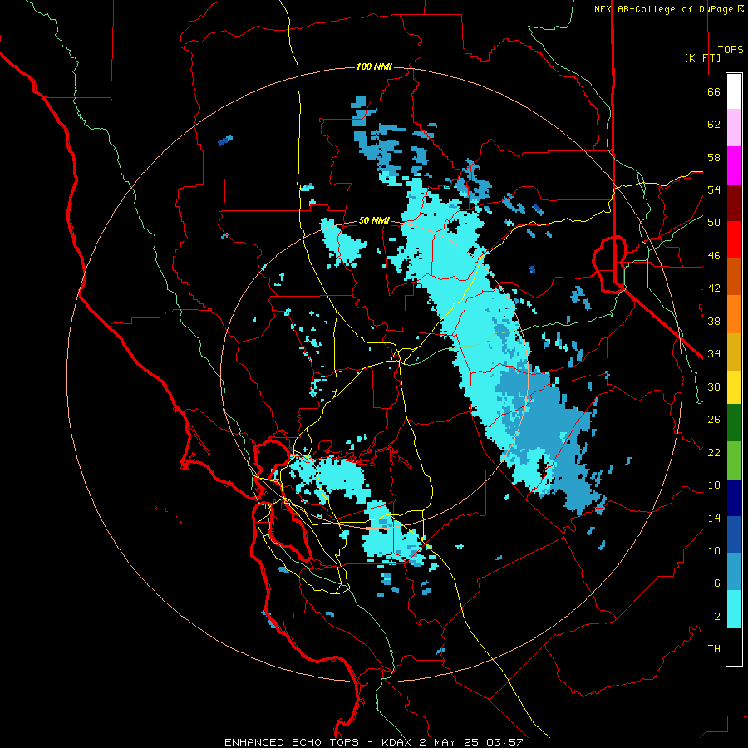Click the Enhanced Echo Tops KDAX caption
Image resolution: width=748 pixels, height=748 pixels.
(373, 742)
